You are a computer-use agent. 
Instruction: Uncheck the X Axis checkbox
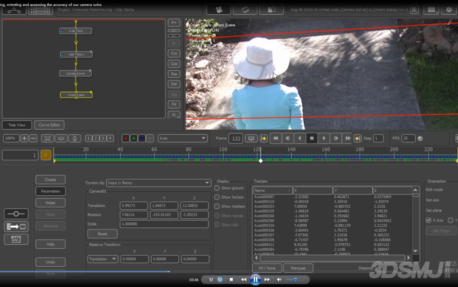coord(429,220)
